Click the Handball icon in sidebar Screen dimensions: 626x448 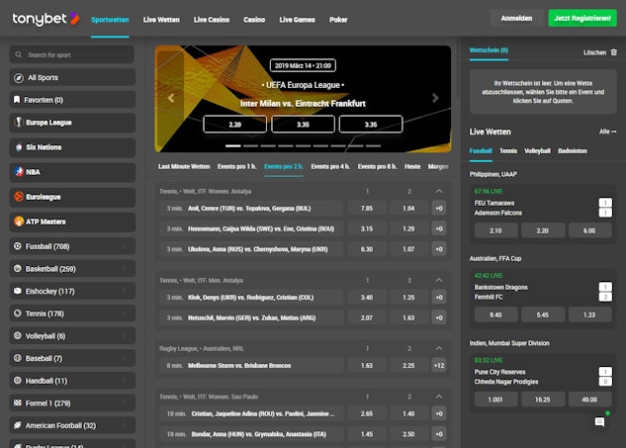18,381
